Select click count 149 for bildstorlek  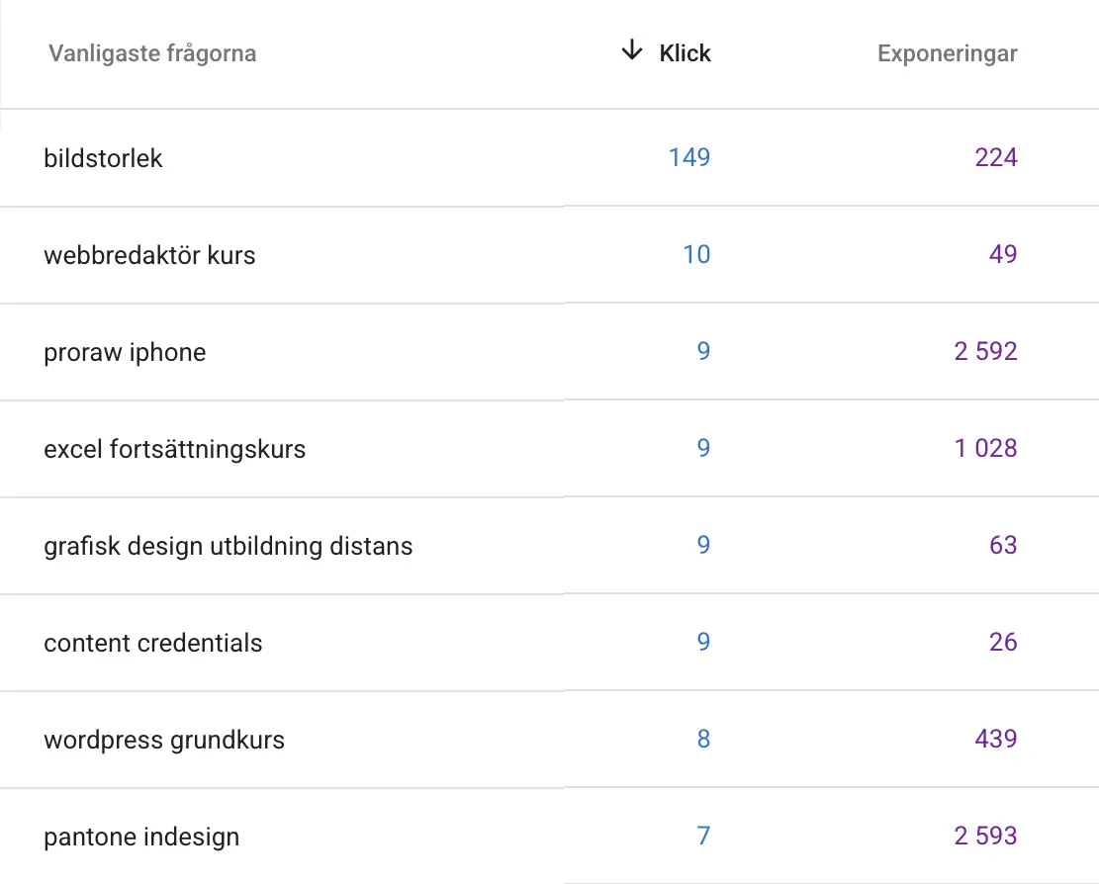click(x=689, y=157)
